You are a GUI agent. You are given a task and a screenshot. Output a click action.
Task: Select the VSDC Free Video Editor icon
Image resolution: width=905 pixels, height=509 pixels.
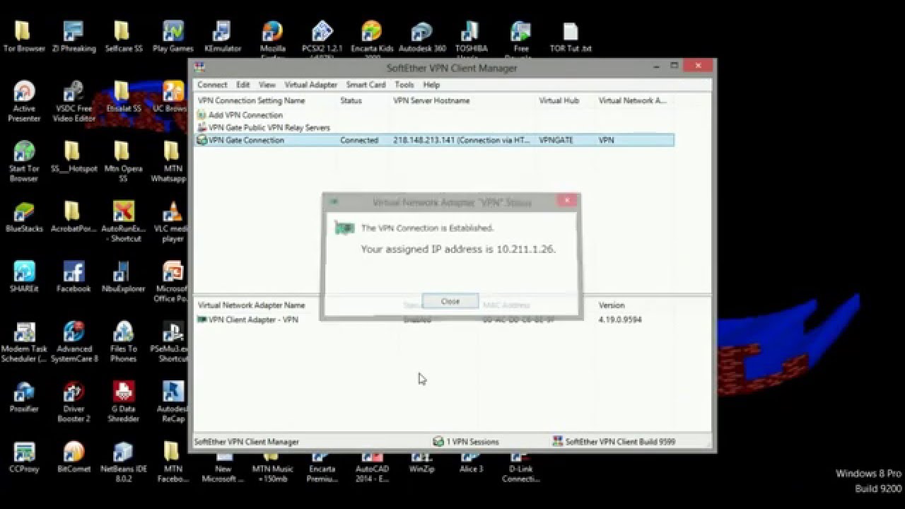coord(74,101)
